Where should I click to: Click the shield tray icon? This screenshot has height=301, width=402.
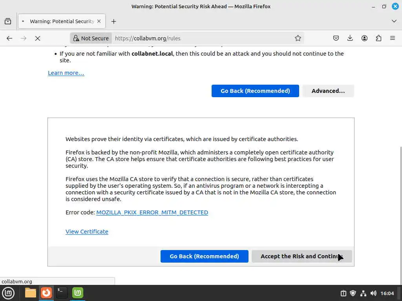[x=353, y=293]
